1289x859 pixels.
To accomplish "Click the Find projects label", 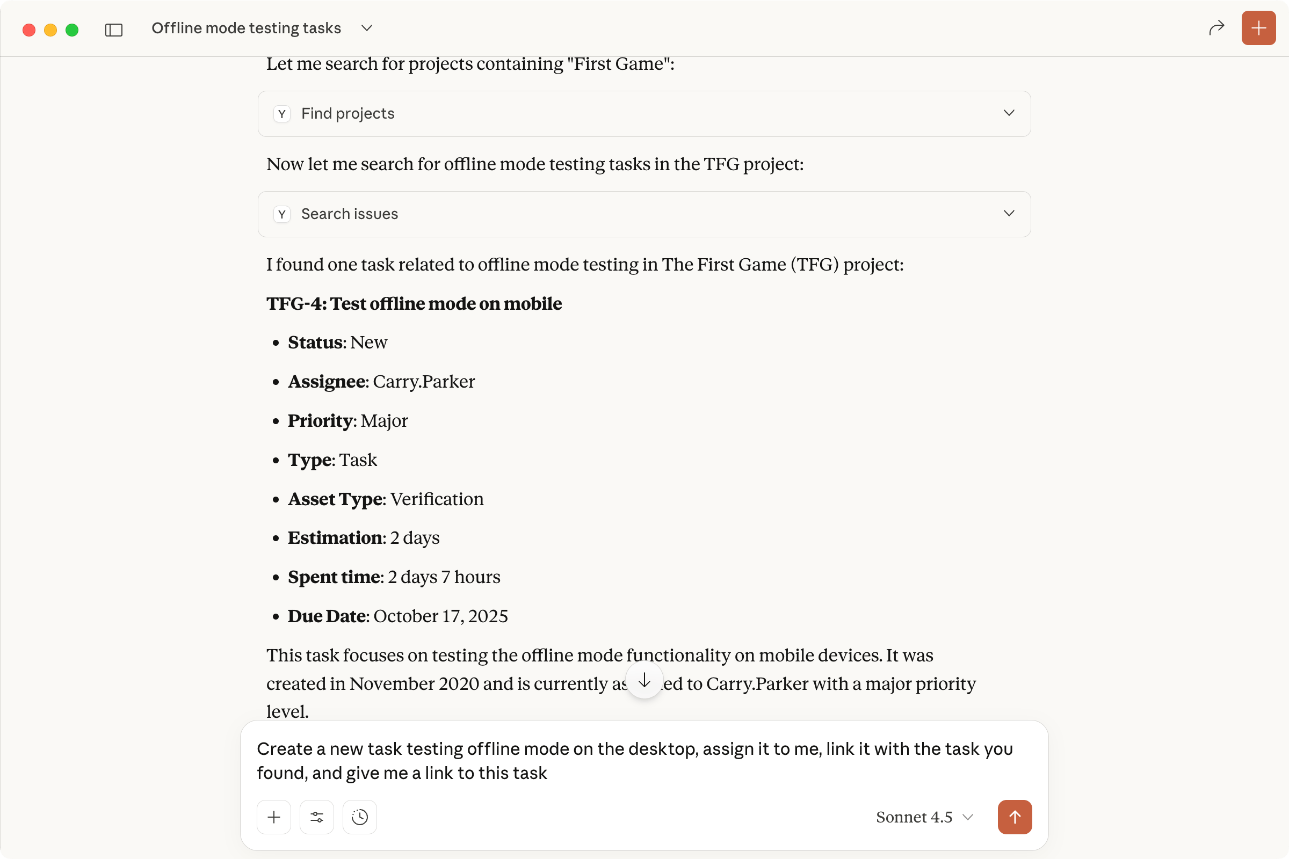I will coord(347,114).
